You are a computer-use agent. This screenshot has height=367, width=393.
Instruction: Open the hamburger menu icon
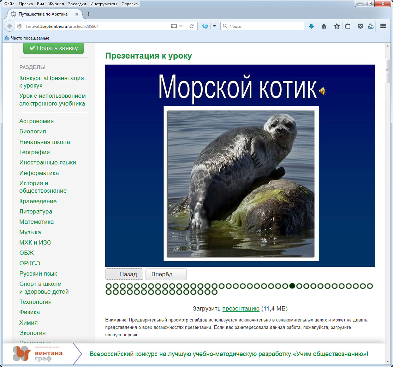(x=383, y=26)
